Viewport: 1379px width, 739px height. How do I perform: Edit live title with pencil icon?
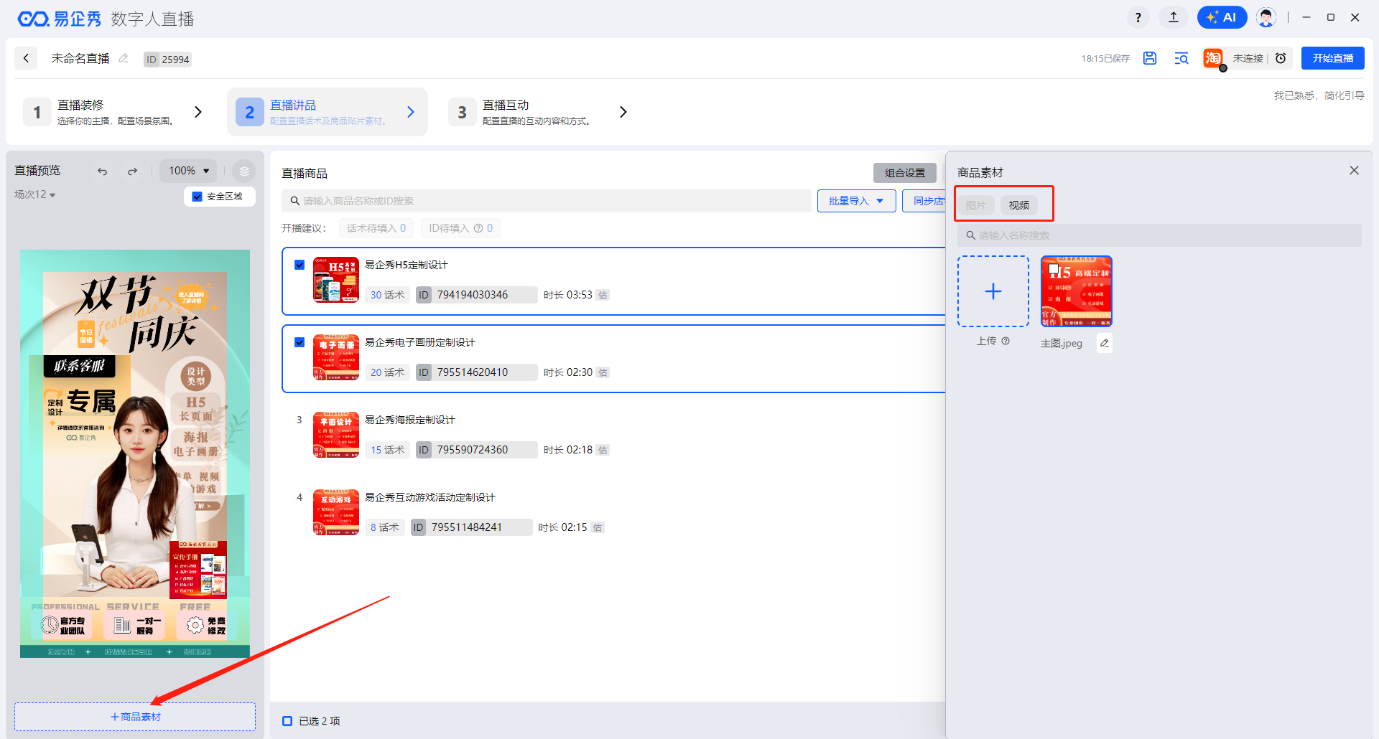(124, 58)
